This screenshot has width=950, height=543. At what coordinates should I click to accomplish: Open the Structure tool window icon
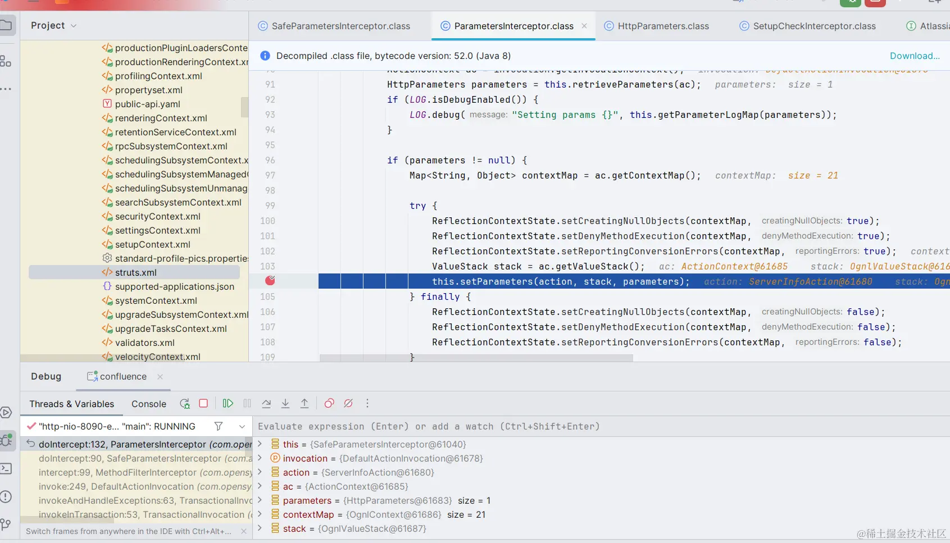click(6, 61)
